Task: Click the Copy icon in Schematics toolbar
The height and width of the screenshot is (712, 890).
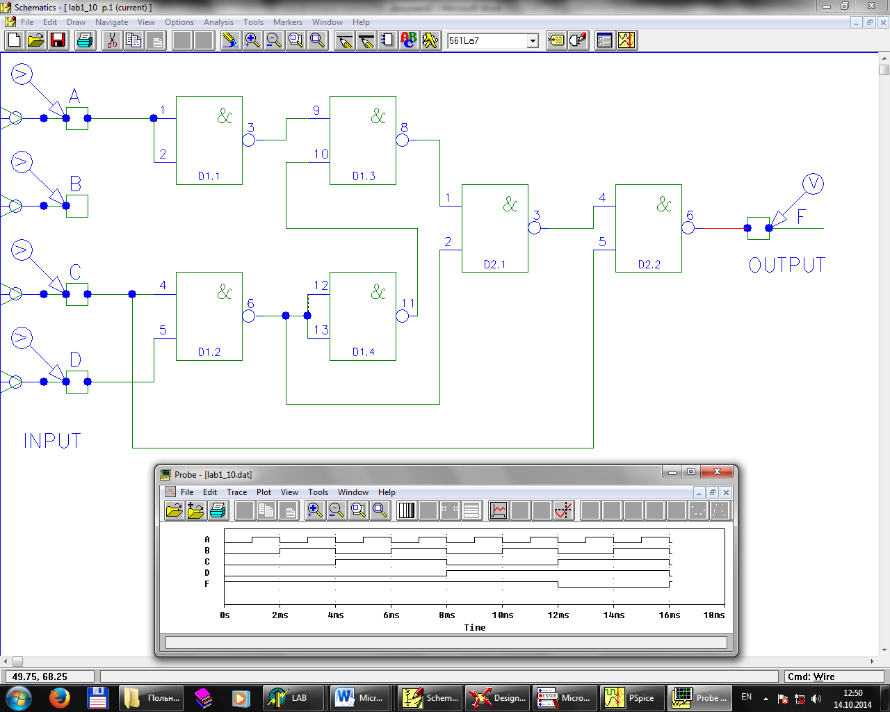Action: pos(133,40)
